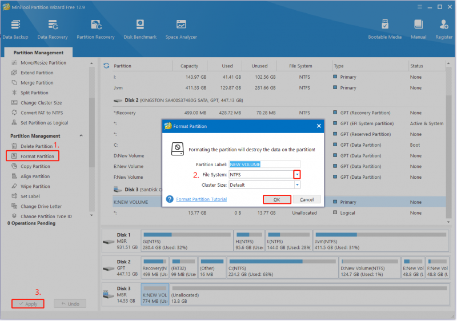The width and height of the screenshot is (457, 321).
Task: Create Bootable Media
Action: (384, 29)
